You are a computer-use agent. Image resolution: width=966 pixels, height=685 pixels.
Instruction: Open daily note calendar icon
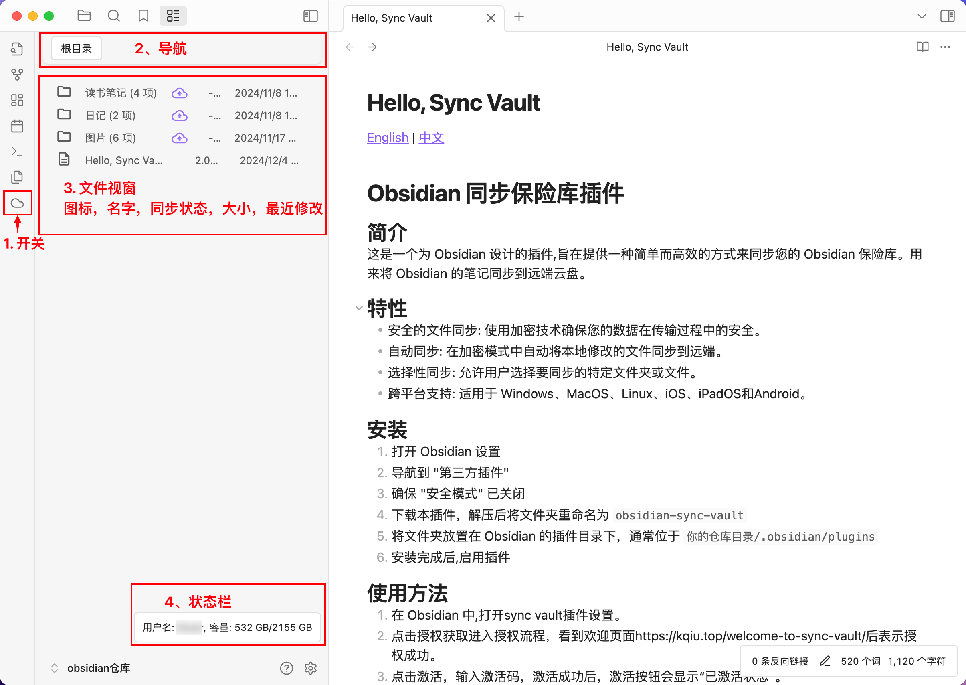click(17, 126)
